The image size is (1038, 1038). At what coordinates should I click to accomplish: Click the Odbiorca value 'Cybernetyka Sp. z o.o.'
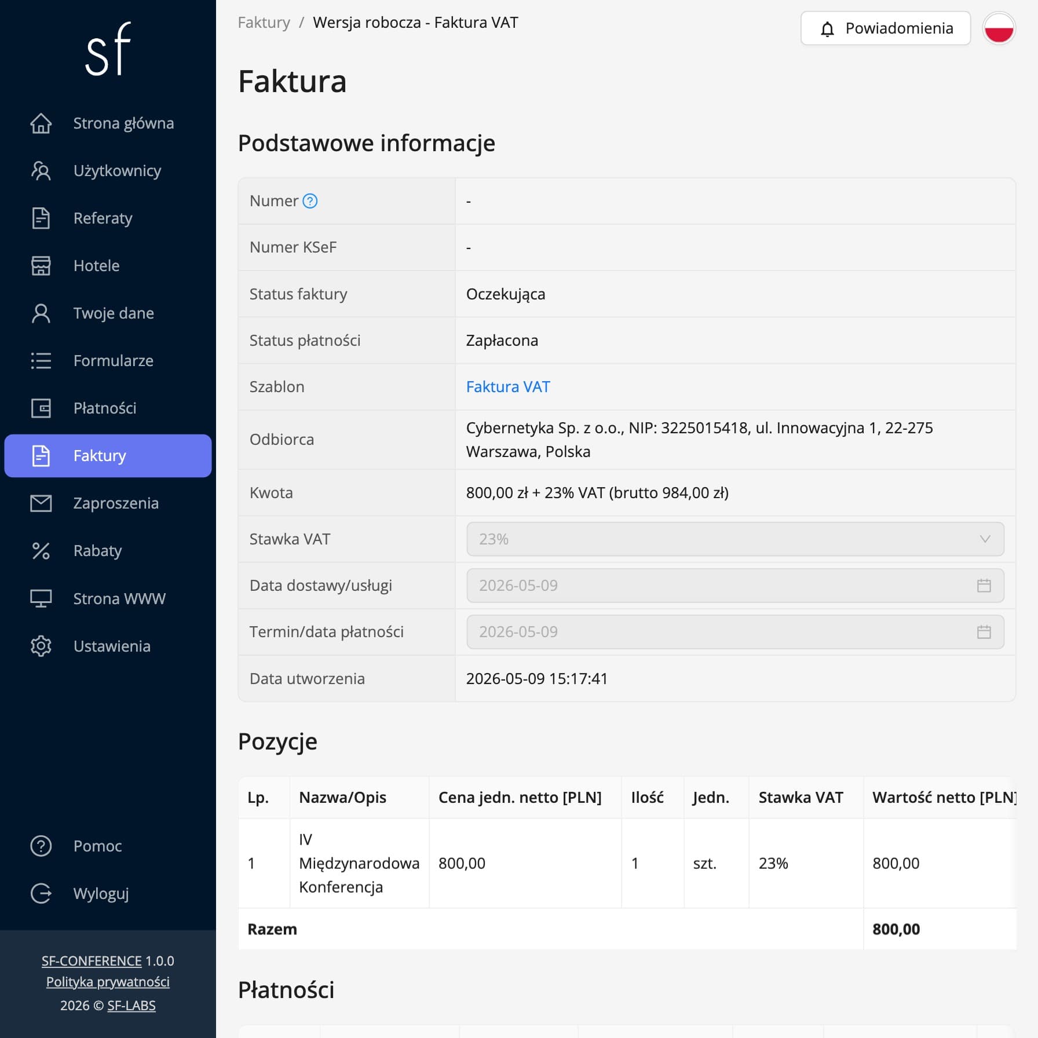(700, 440)
